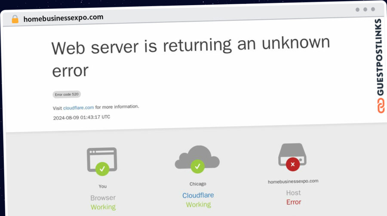The height and width of the screenshot is (216, 387).
Task: Click the browser window icon above You
Action: (102, 161)
